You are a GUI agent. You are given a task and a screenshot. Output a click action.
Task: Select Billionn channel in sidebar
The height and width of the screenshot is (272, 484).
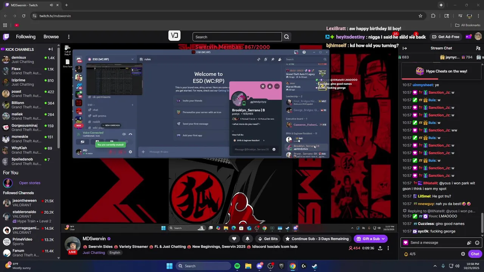[x=29, y=105]
